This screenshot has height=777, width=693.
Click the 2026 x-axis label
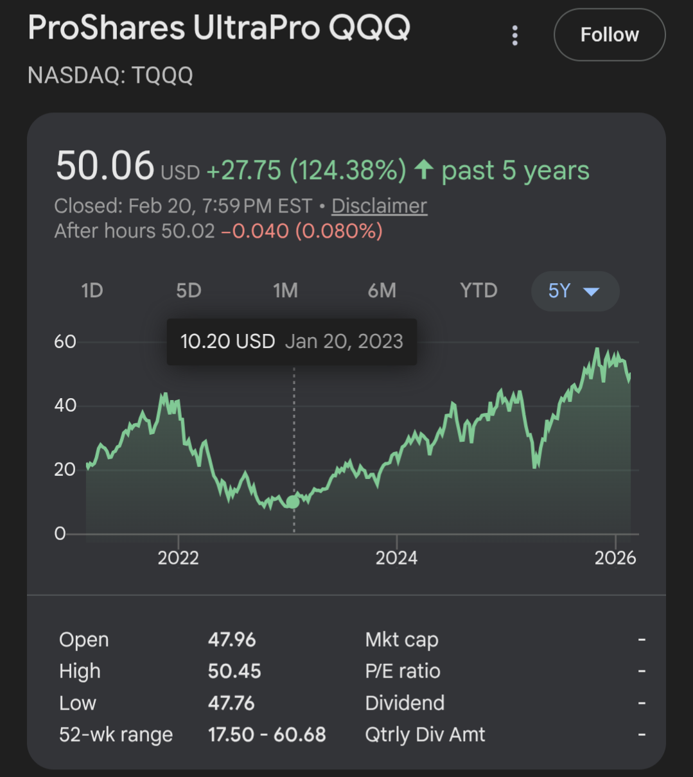tap(615, 557)
